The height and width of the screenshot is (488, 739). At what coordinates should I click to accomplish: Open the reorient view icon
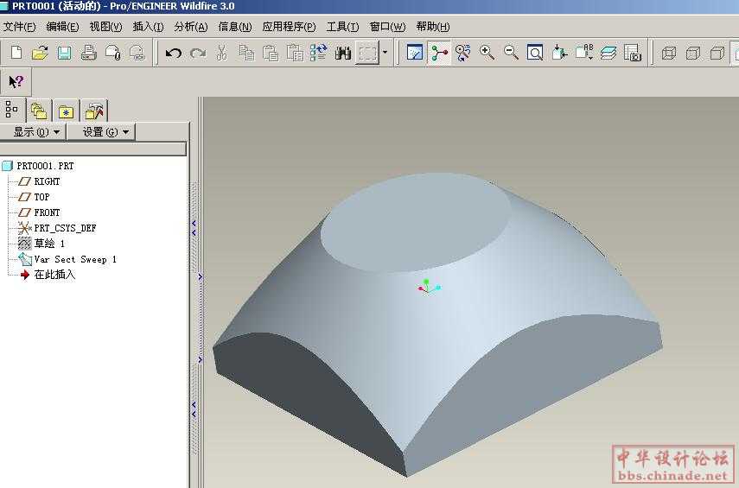(x=559, y=53)
